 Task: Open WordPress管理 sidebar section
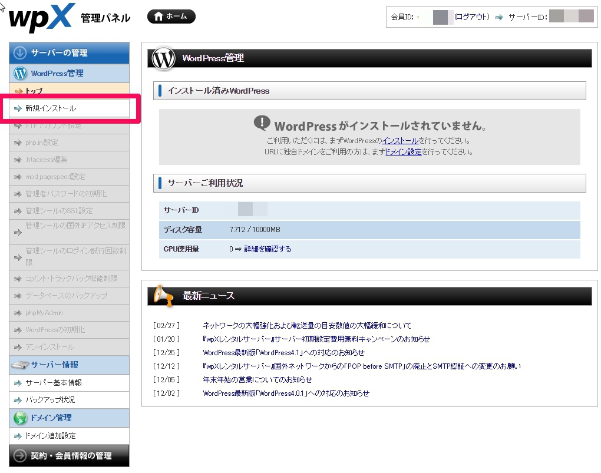[x=69, y=73]
